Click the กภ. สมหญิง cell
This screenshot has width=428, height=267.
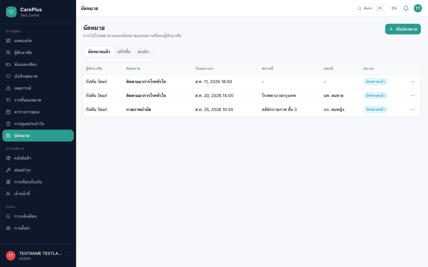pos(334,109)
